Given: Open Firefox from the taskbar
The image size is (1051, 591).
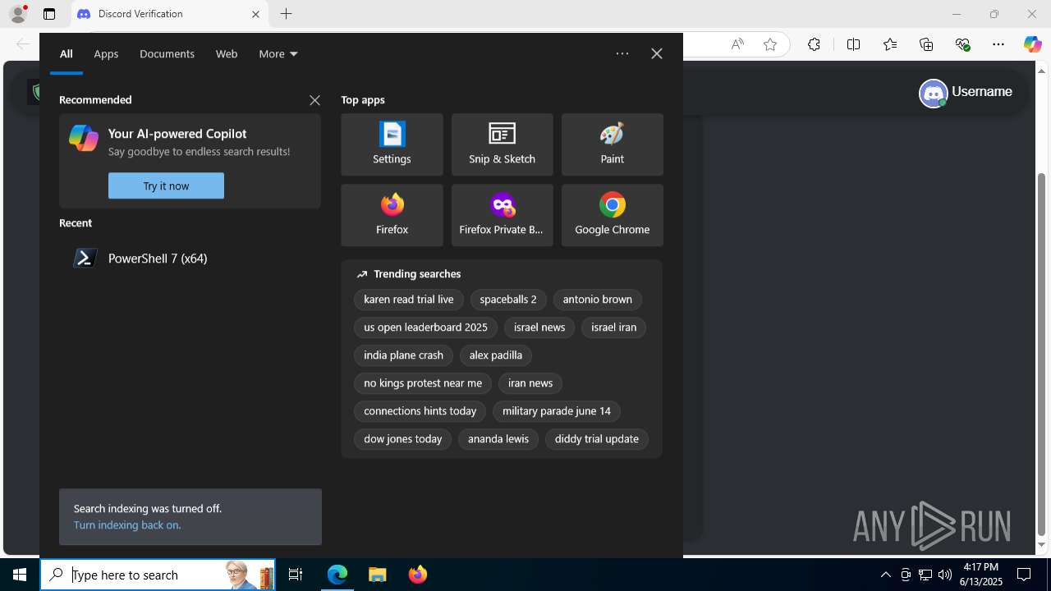Looking at the screenshot, I should pos(417,575).
